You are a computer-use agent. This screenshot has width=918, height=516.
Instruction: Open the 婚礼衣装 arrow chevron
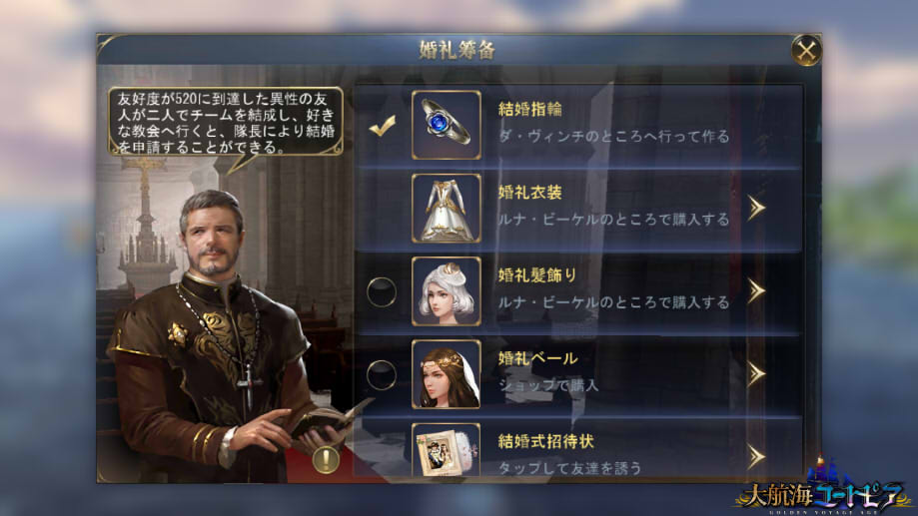[x=756, y=209]
